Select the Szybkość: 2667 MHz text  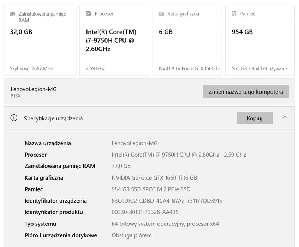pyautogui.click(x=31, y=68)
